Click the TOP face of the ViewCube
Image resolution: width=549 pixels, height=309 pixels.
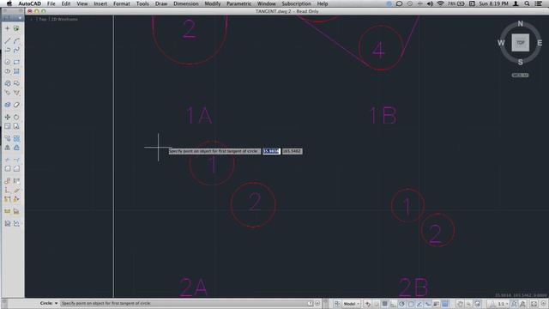coord(521,43)
